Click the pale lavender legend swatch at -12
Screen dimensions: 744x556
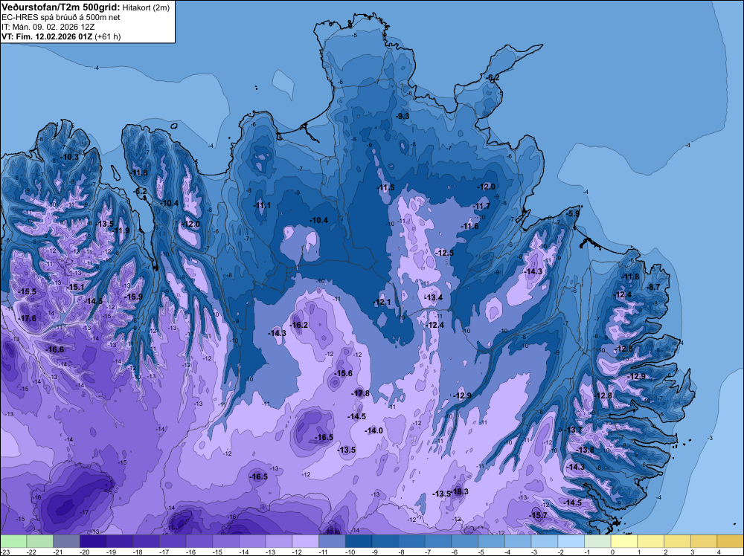coord(306,541)
